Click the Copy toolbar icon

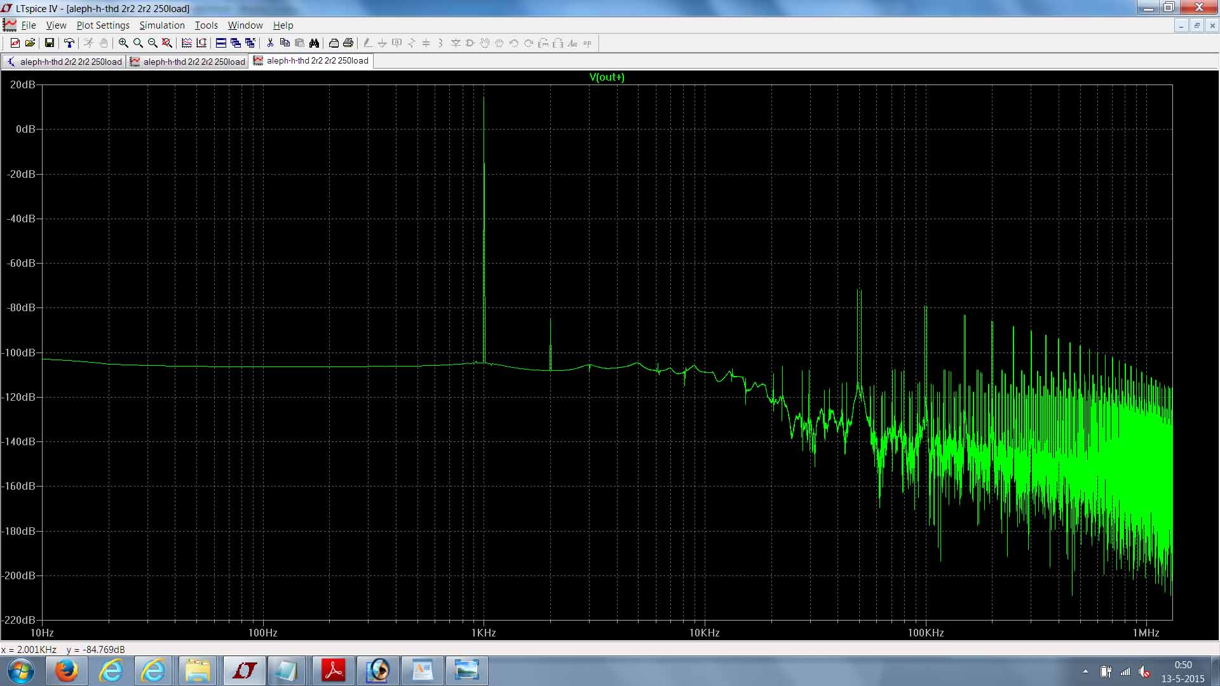(x=285, y=43)
